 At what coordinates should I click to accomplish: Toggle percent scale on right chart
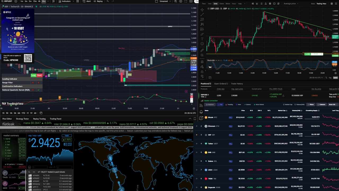[x=326, y=78]
